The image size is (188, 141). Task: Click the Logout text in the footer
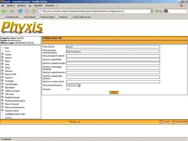[x=166, y=122]
